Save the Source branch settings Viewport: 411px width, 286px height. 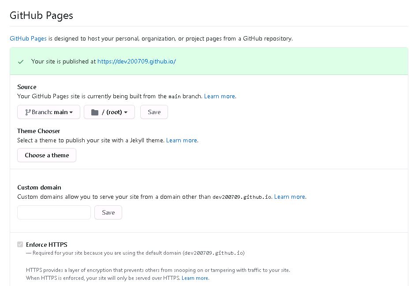(154, 112)
